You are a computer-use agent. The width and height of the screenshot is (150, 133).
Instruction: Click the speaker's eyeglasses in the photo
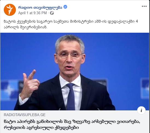(x=70, y=55)
